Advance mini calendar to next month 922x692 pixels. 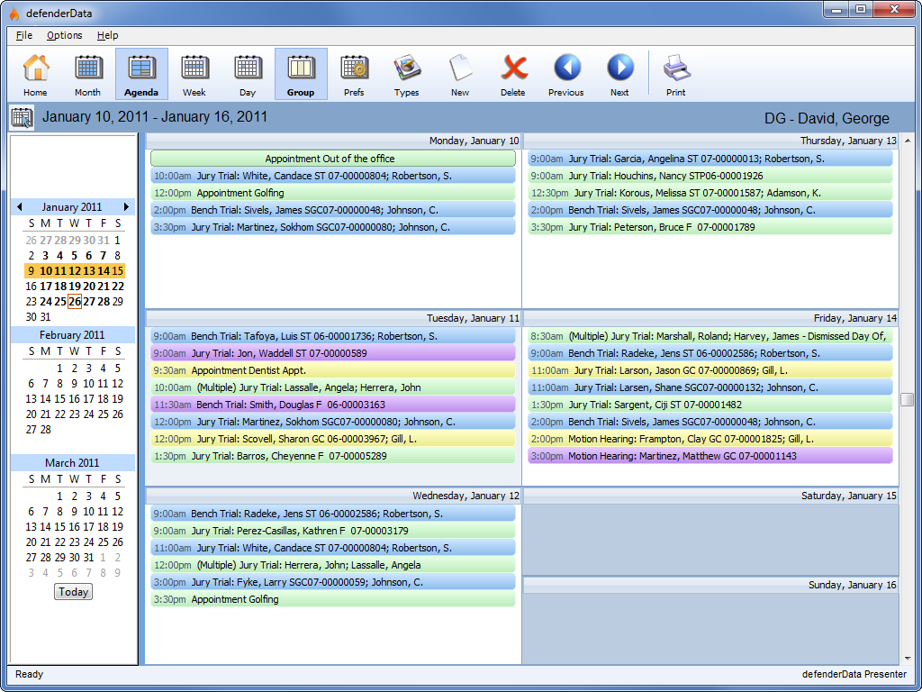(126, 207)
